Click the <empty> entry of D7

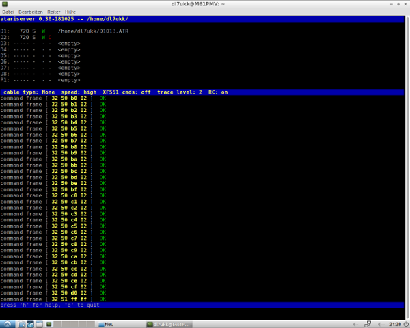pos(69,68)
